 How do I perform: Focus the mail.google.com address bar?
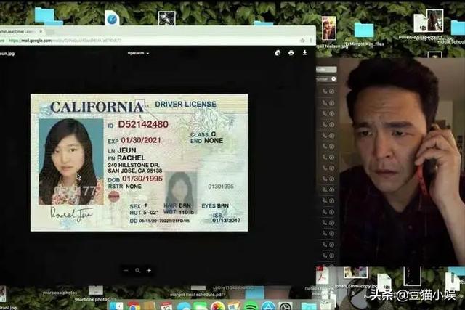click(151, 41)
